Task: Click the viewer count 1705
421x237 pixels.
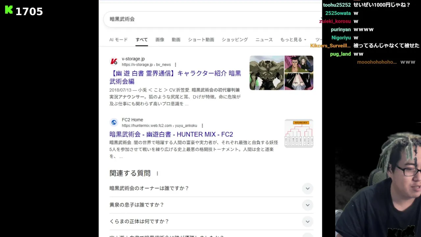Action: tap(29, 12)
